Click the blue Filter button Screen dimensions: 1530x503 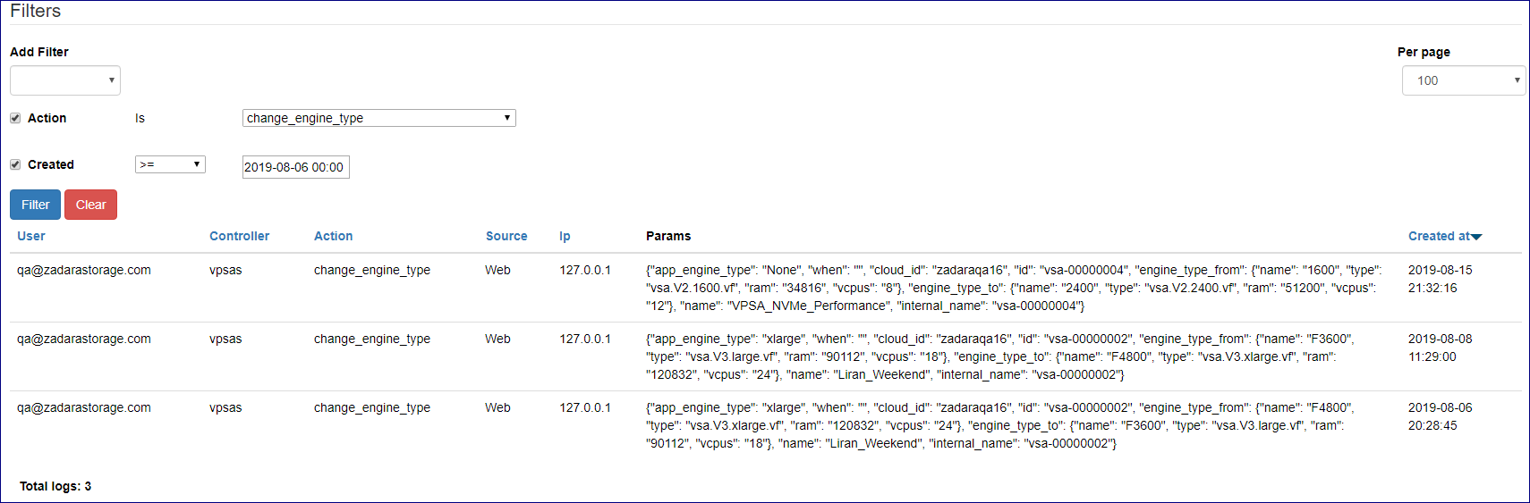point(36,205)
